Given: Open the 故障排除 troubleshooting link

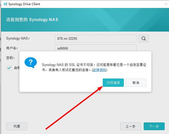Looking at the screenshot, I should [99, 70].
